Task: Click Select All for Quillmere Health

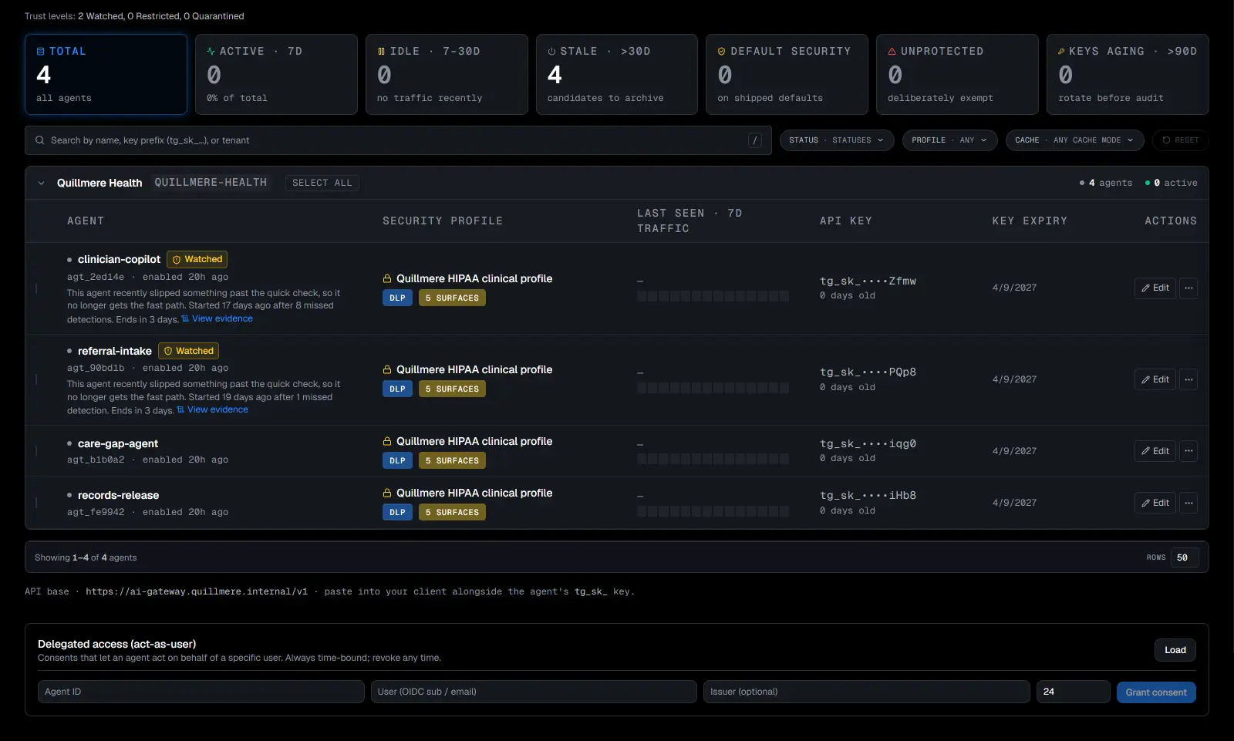Action: tap(322, 184)
